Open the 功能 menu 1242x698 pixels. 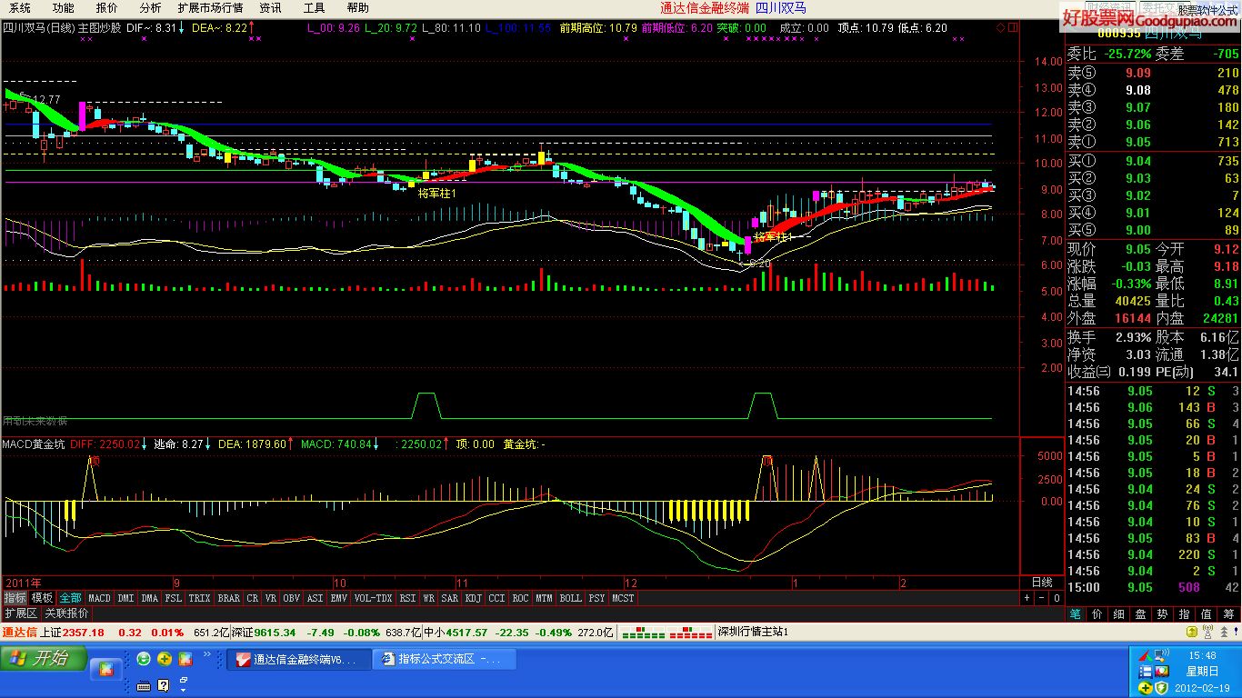coord(63,7)
